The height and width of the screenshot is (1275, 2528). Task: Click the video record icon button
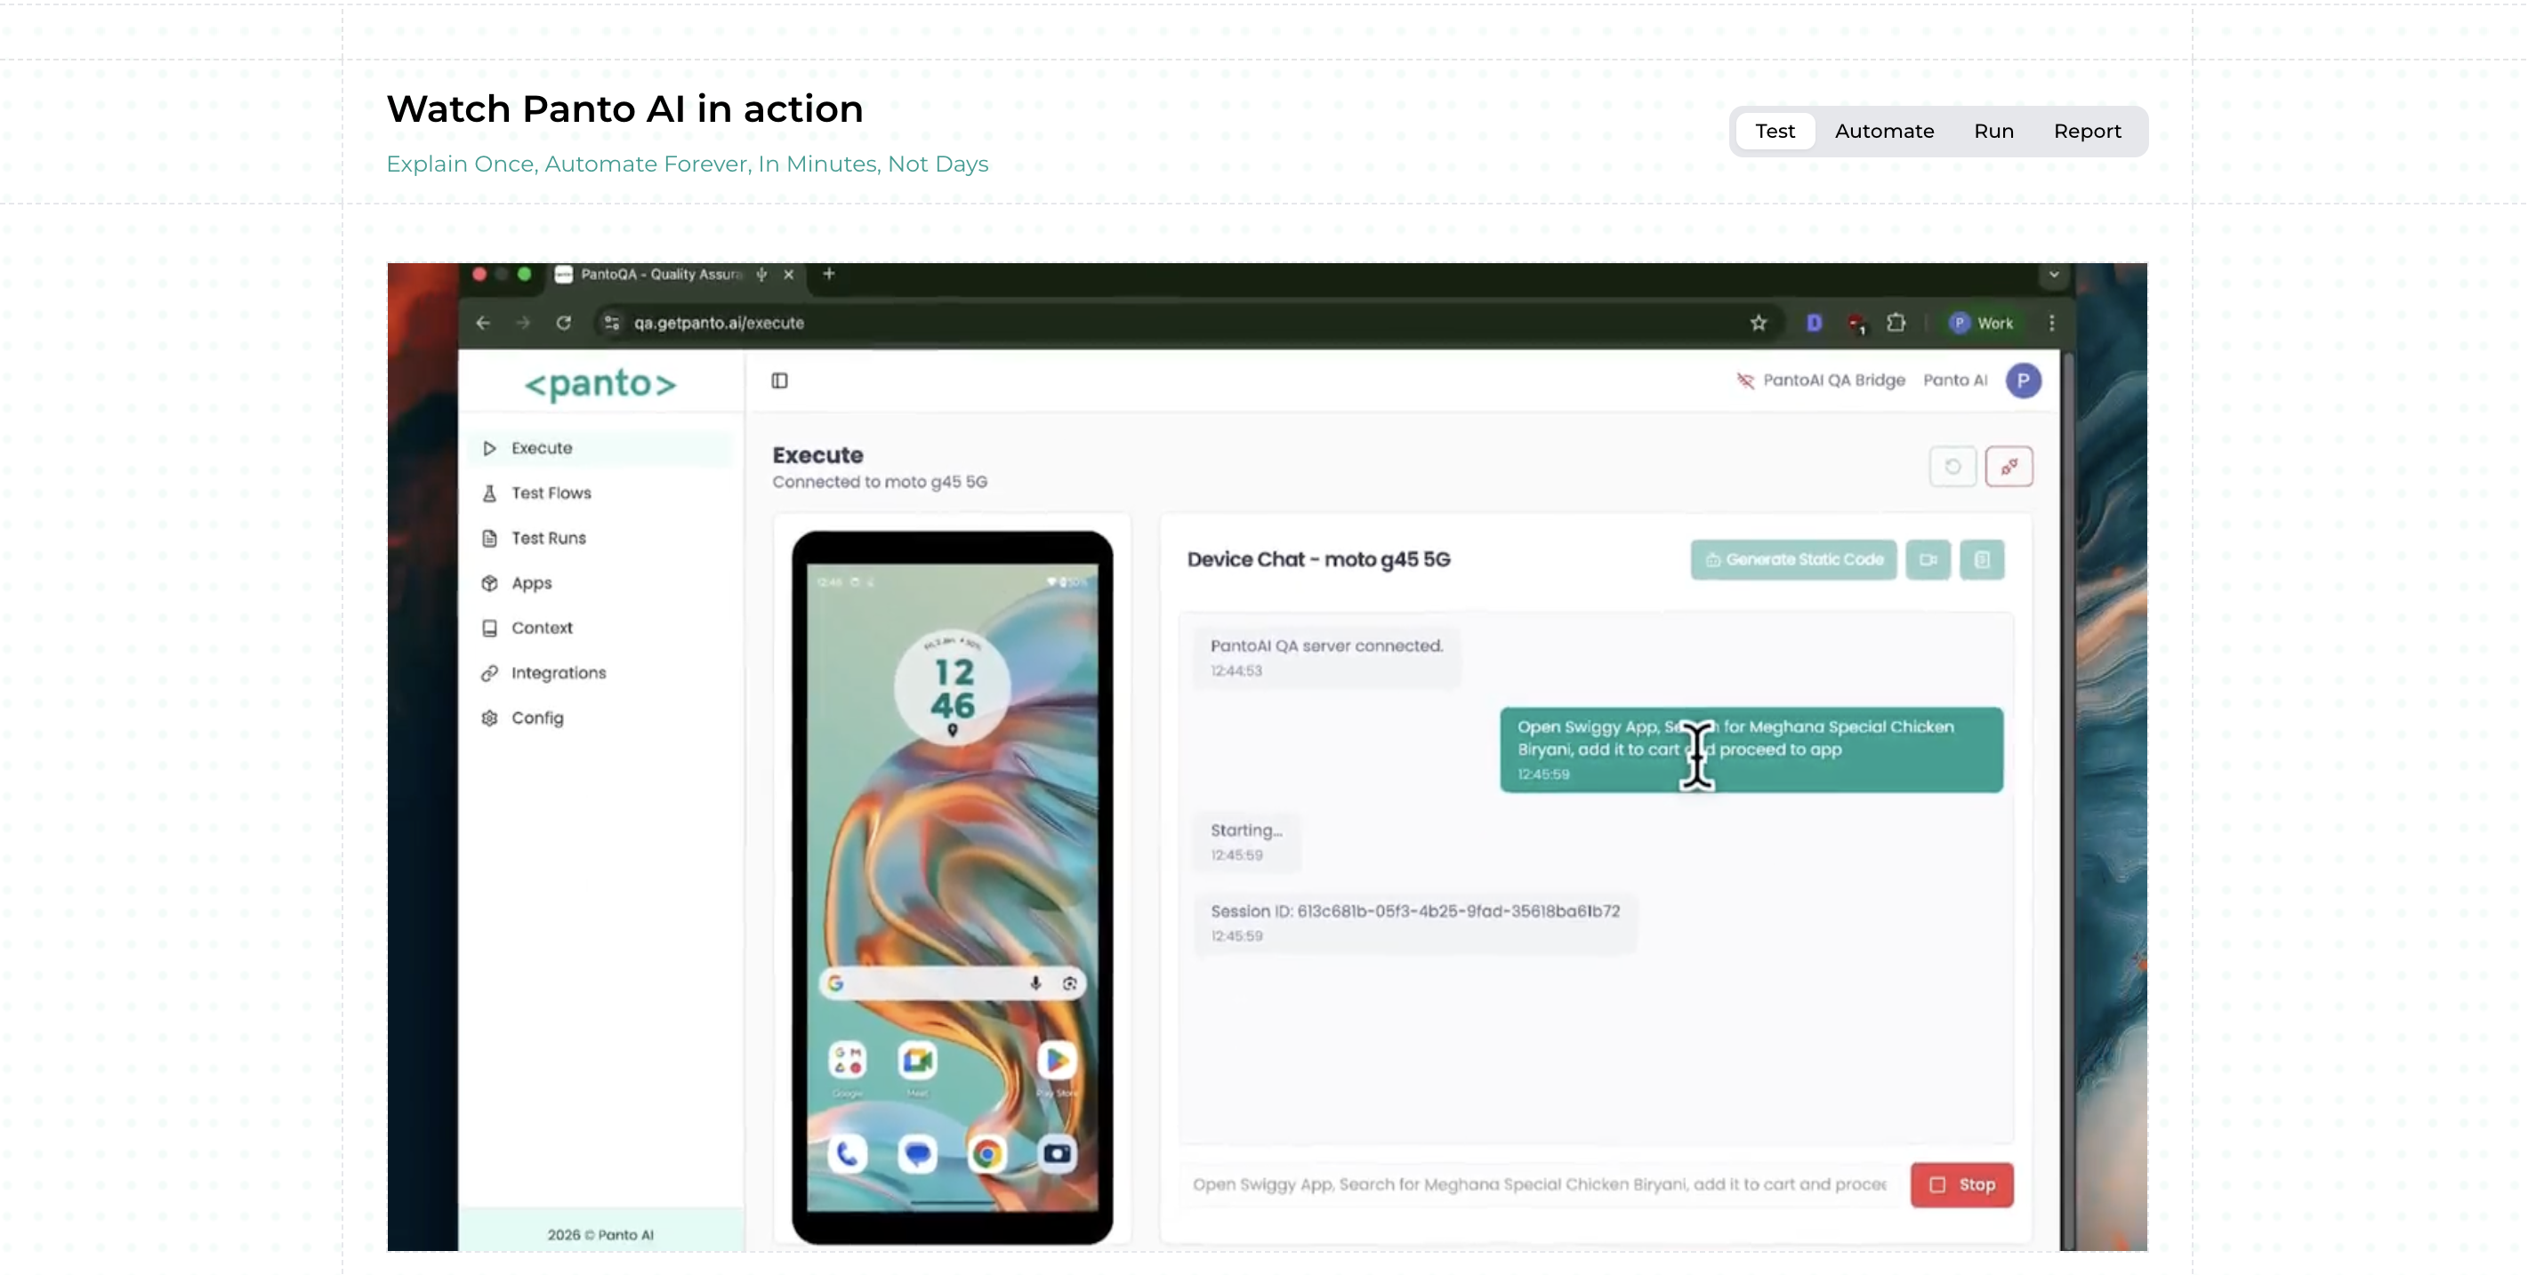(1928, 560)
